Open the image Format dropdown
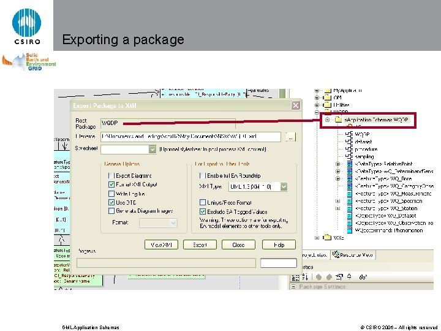 pos(173,223)
